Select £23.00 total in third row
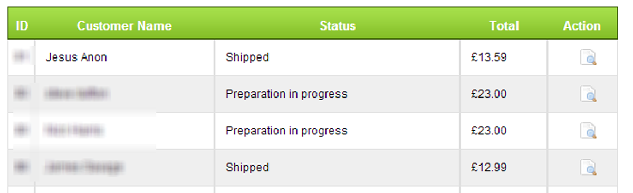 (x=489, y=131)
